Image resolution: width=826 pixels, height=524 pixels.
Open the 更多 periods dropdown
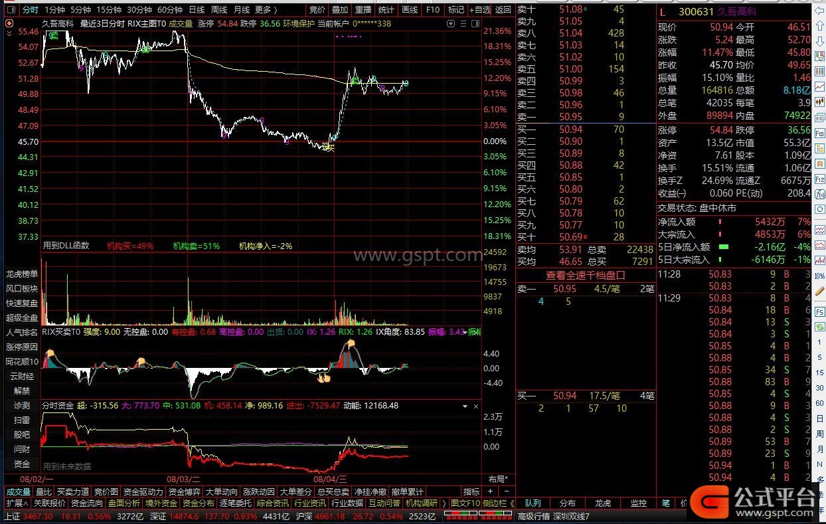tap(266, 10)
